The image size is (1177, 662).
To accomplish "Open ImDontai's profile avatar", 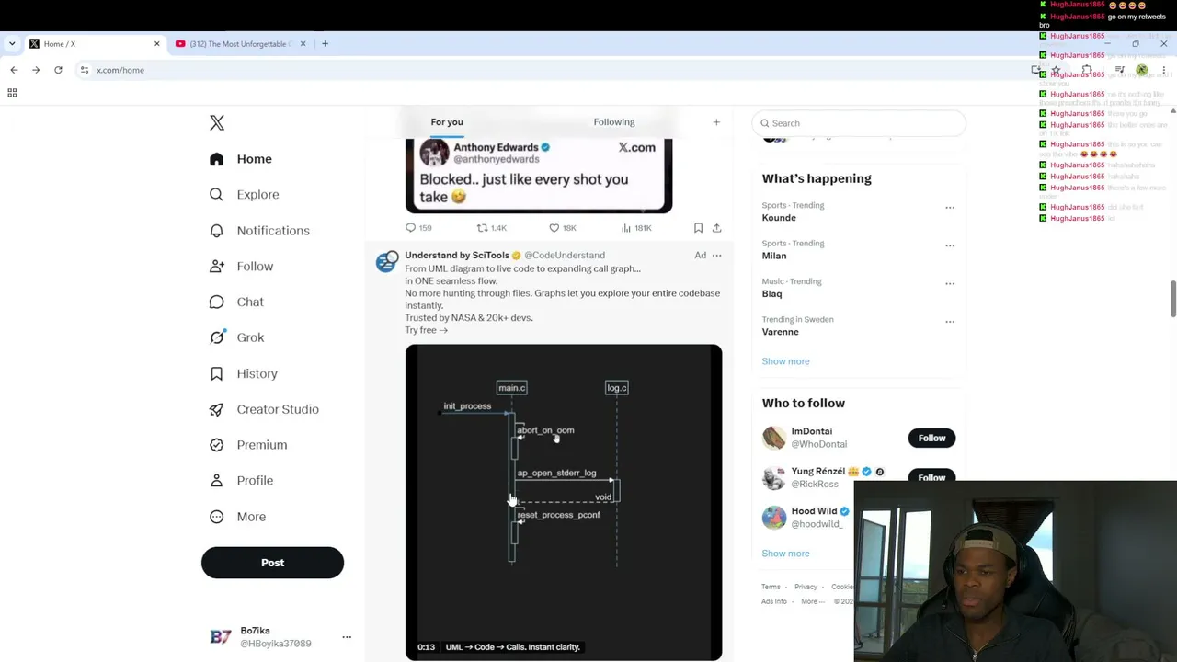I will click(774, 438).
